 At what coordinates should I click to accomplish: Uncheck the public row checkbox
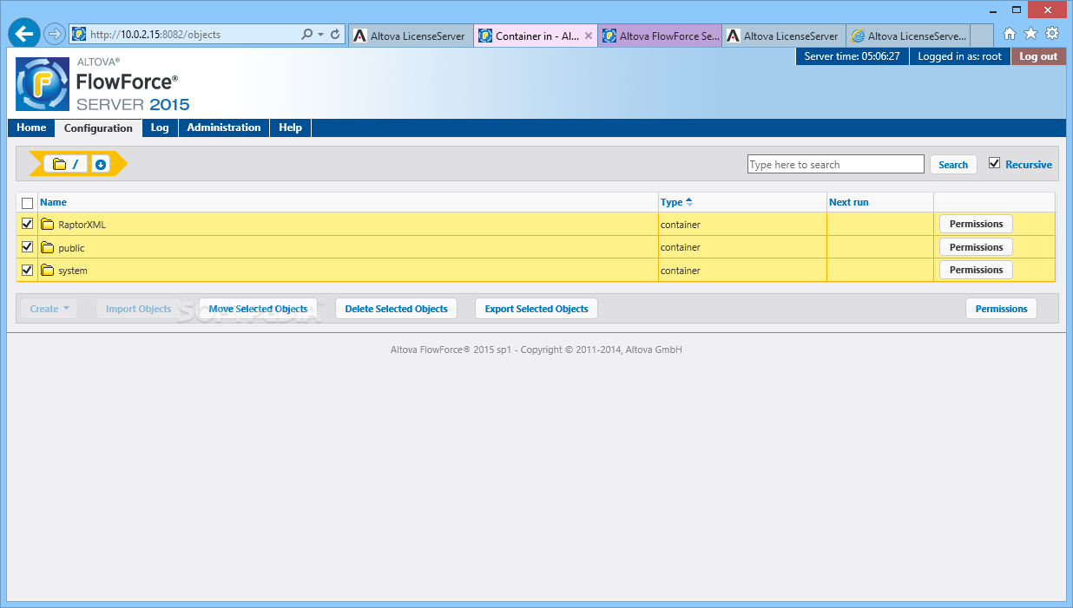coord(27,247)
